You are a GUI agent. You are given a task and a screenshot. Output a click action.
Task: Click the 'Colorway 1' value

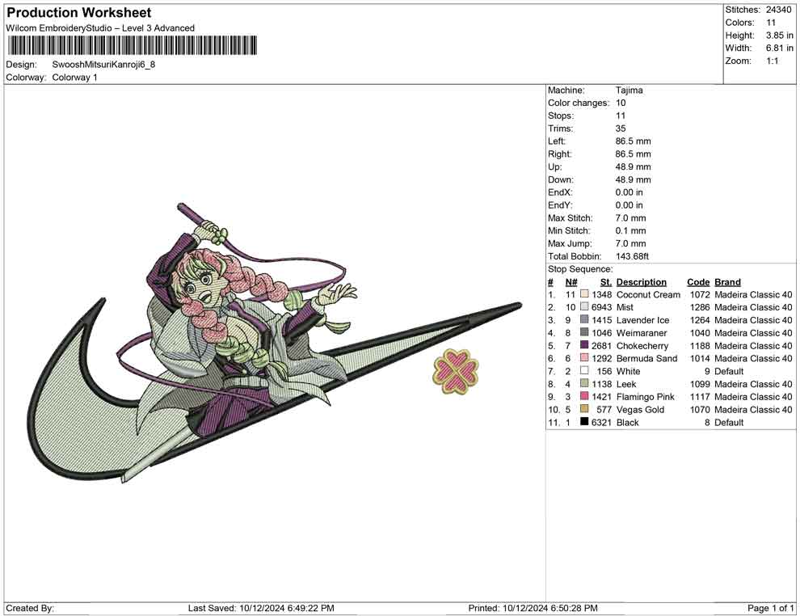point(74,78)
